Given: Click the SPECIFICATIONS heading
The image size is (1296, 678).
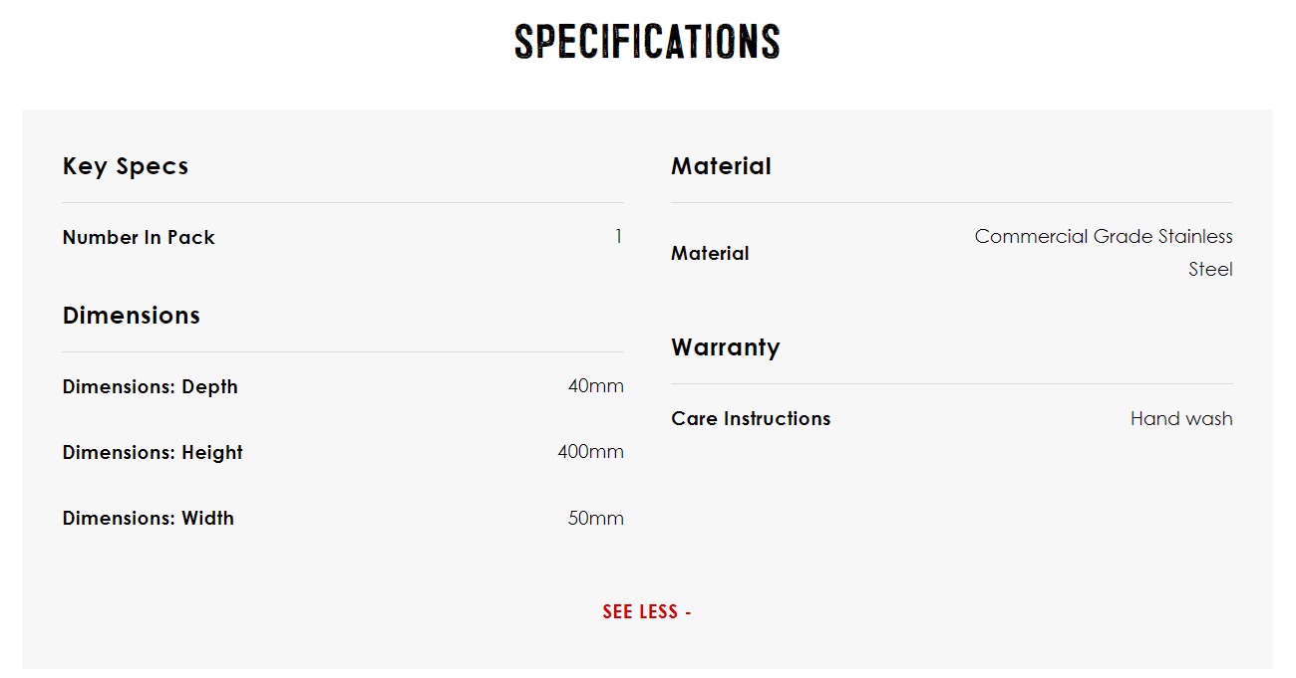Looking at the screenshot, I should coord(647,42).
